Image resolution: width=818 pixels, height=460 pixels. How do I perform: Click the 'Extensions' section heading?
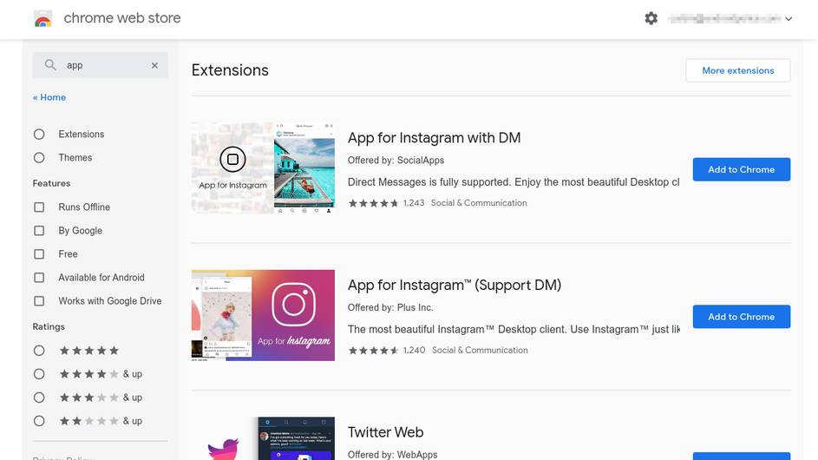tap(230, 70)
